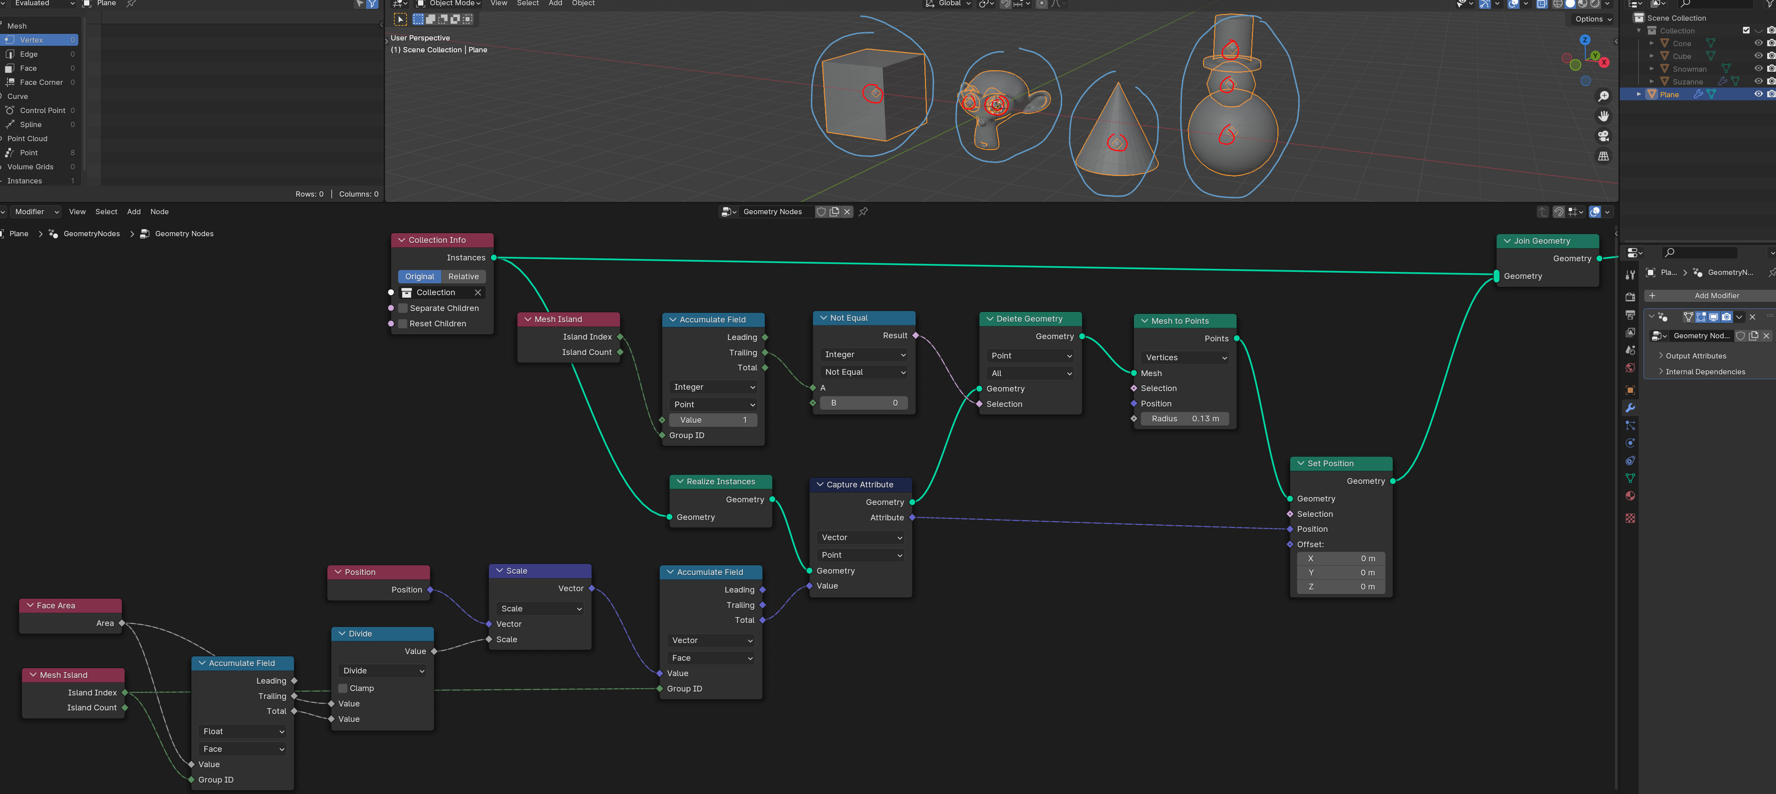Open the Object properties orange square icon
The width and height of the screenshot is (1776, 794).
coord(1630,390)
